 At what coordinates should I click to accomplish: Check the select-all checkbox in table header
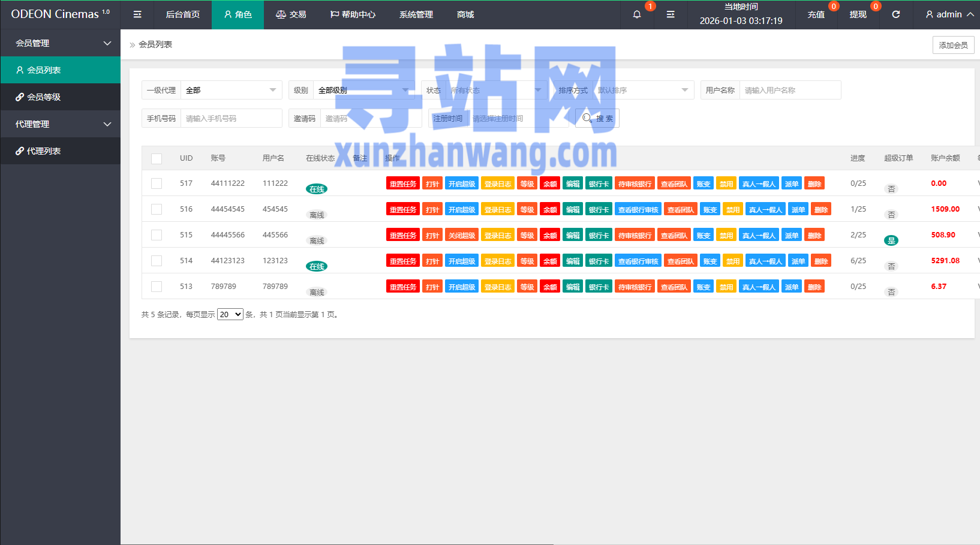(157, 158)
